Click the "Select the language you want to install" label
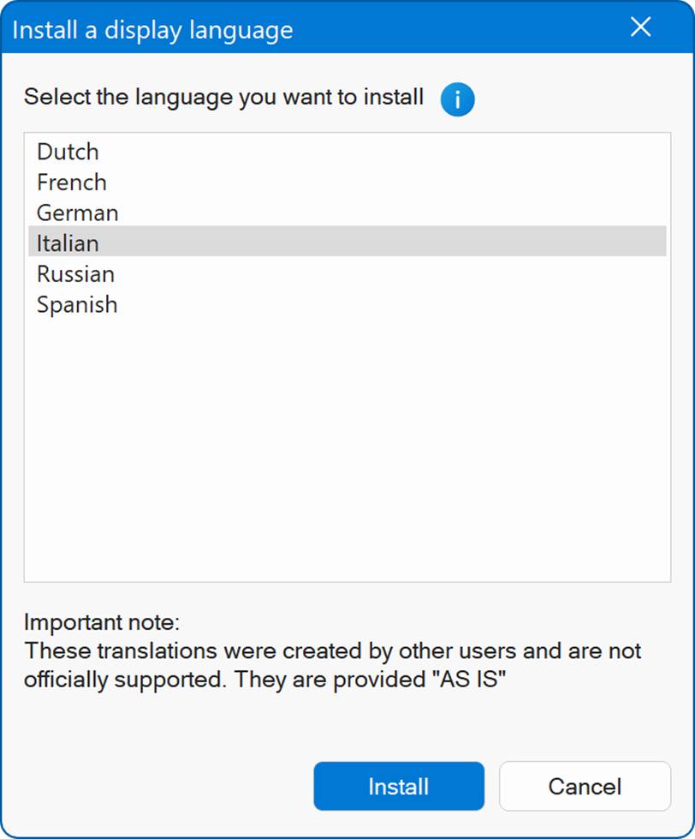 pos(223,97)
